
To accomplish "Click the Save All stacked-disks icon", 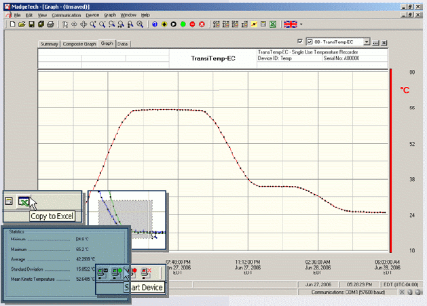I will pyautogui.click(x=41, y=24).
